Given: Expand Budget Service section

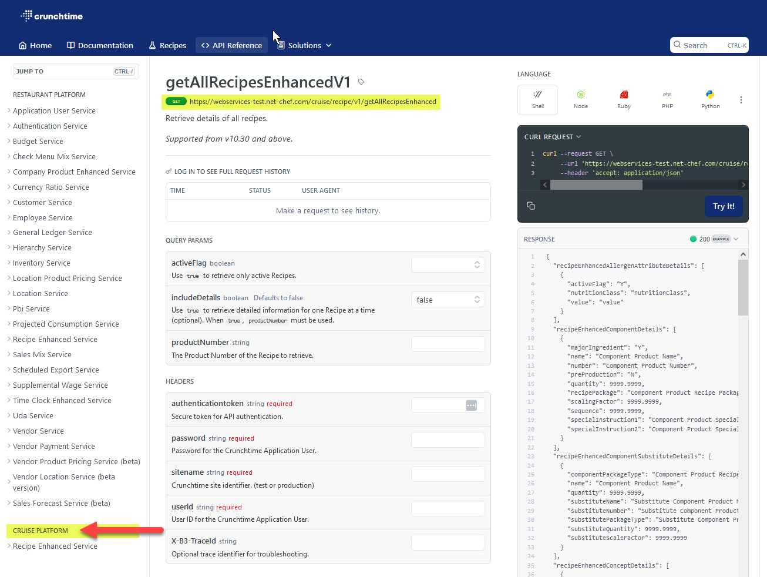Looking at the screenshot, I should click(38, 141).
